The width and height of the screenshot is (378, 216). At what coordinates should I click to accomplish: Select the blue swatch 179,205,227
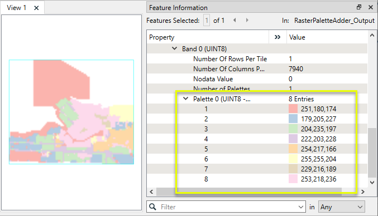[293, 119]
